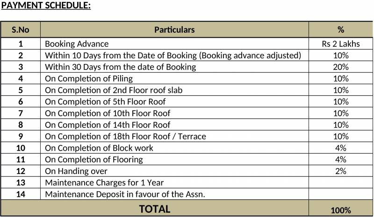Select the percent symbol column header
This screenshot has height=217, width=374.
(x=340, y=29)
